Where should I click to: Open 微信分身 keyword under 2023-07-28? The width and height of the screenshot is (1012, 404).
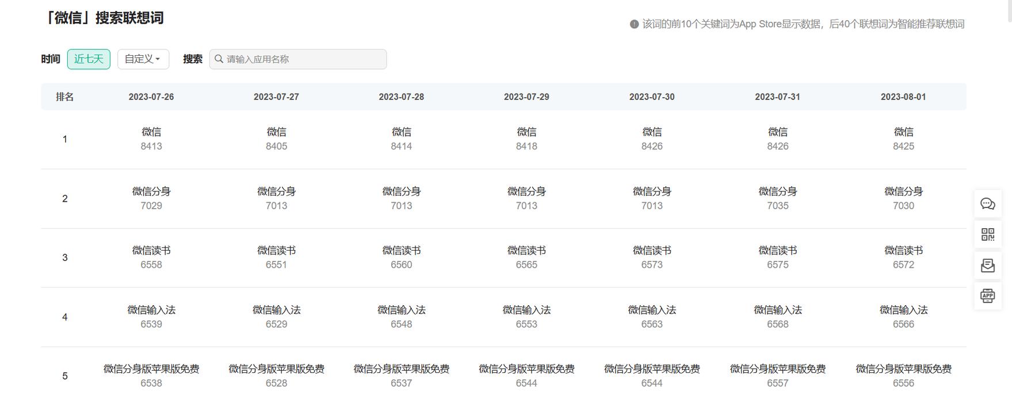pyautogui.click(x=401, y=191)
